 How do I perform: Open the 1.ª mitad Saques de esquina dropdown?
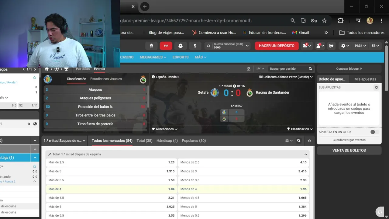[x=65, y=141]
